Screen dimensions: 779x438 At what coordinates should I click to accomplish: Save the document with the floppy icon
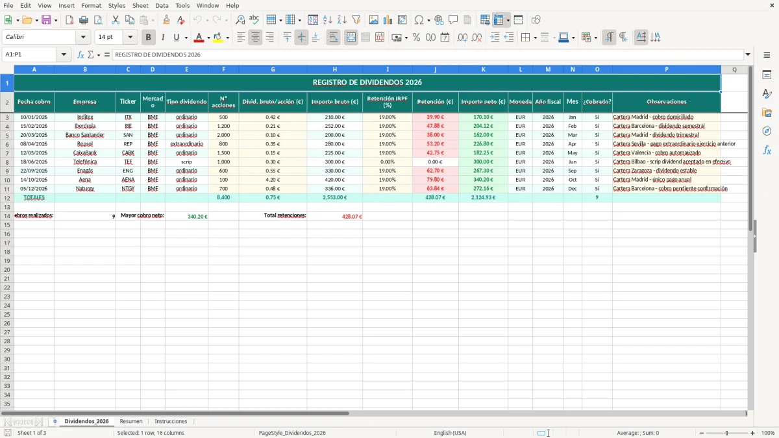click(46, 20)
